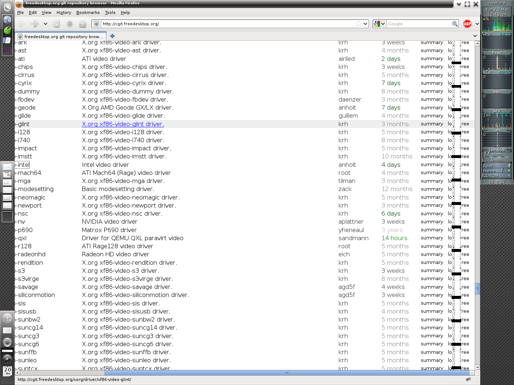Open the View menu
The width and height of the screenshot is (514, 385).
(47, 12)
